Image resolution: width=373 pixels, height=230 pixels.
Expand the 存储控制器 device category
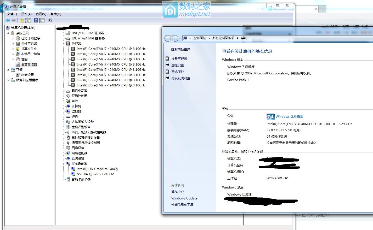click(x=64, y=96)
